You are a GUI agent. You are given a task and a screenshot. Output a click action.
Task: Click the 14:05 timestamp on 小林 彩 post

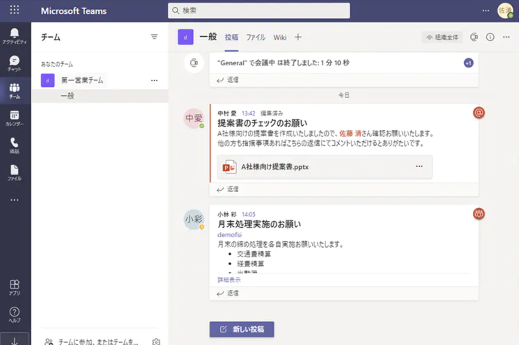(248, 214)
